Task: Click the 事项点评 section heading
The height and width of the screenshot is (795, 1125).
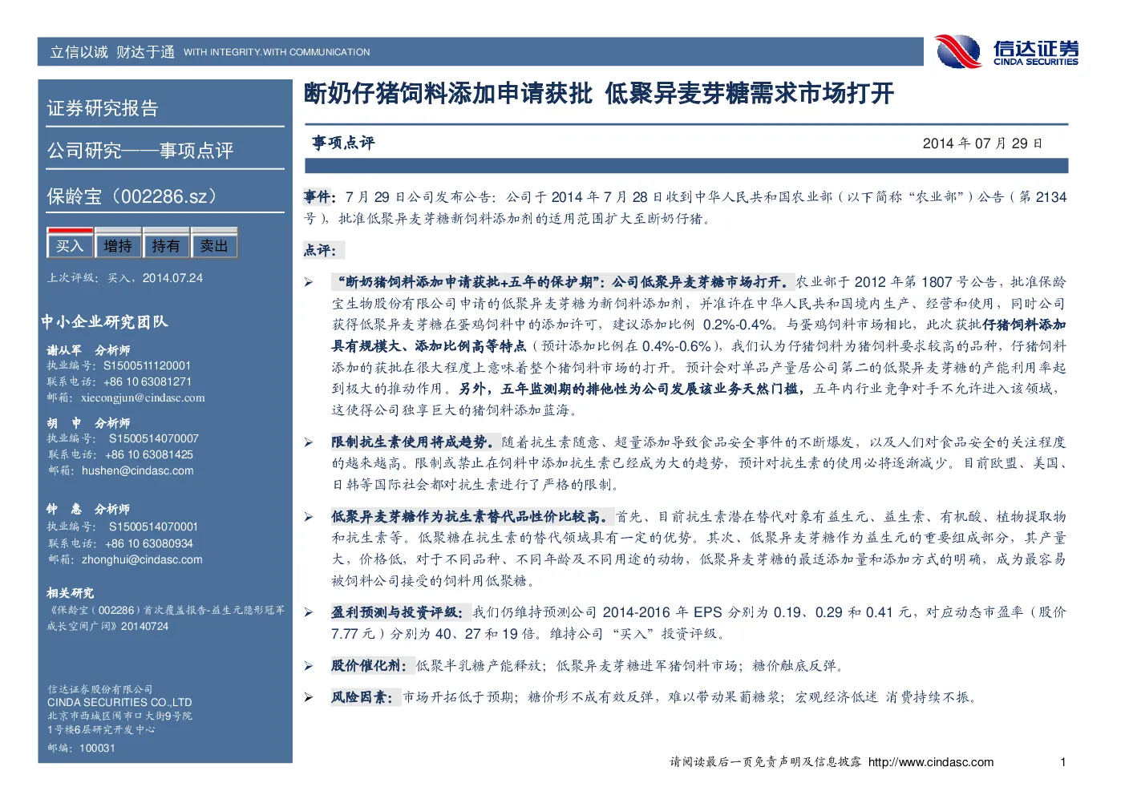Action: pos(343,143)
